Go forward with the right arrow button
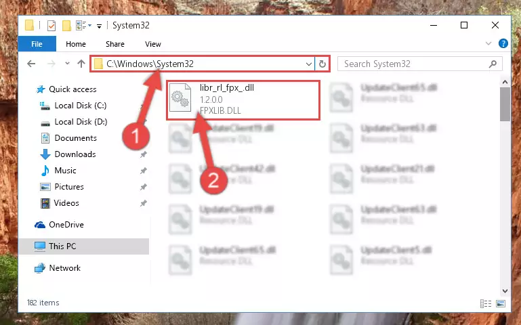The width and height of the screenshot is (521, 325). point(51,64)
